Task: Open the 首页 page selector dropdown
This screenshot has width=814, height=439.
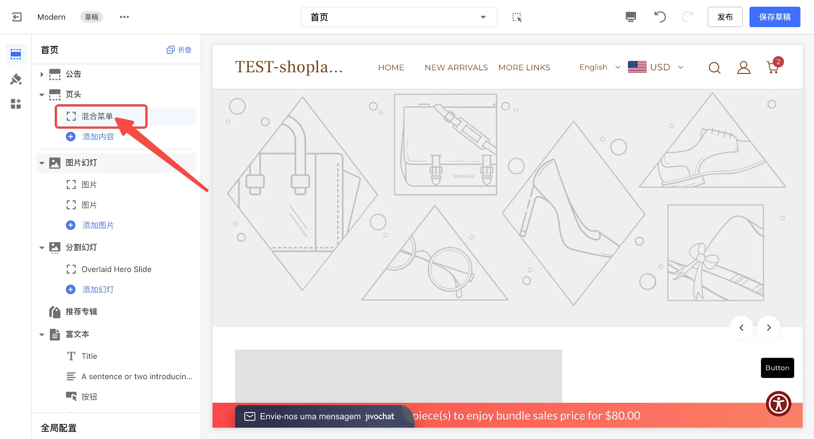Action: 399,17
